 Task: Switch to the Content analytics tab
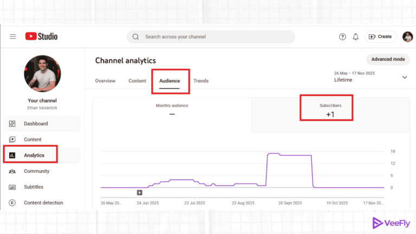[137, 81]
